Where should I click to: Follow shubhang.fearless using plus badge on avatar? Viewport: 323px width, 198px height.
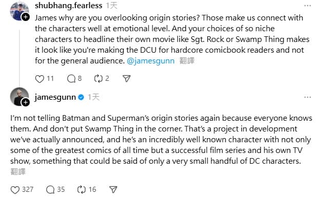tap(26, 17)
